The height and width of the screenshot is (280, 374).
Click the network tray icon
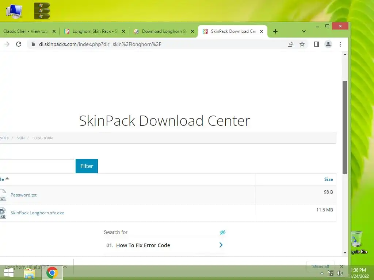(331, 273)
